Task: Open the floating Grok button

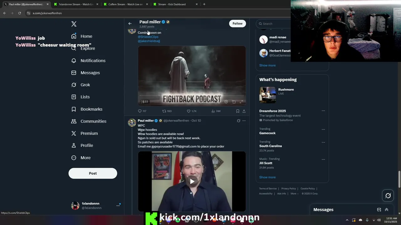Action: pyautogui.click(x=388, y=196)
